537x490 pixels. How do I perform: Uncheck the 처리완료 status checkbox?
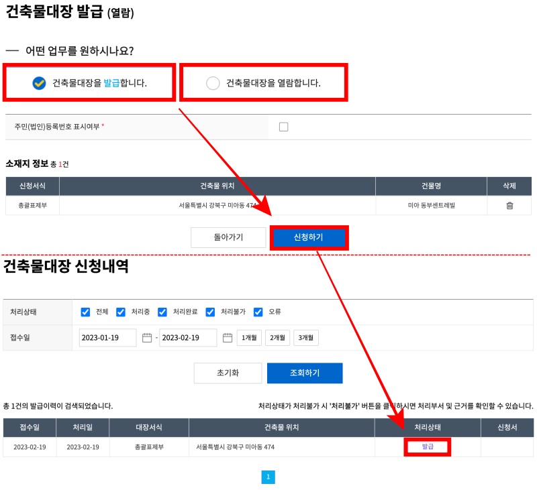pyautogui.click(x=162, y=312)
